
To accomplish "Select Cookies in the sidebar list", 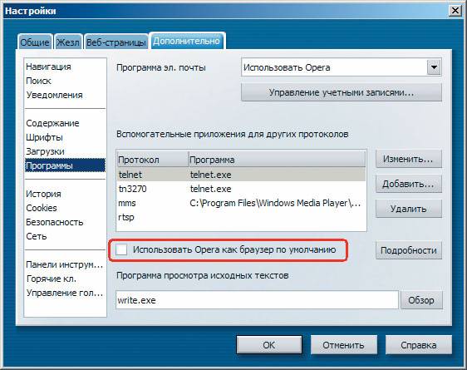I will click(42, 208).
